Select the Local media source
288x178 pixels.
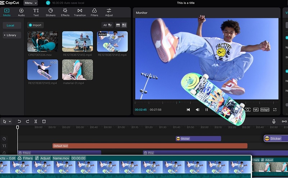[12, 25]
